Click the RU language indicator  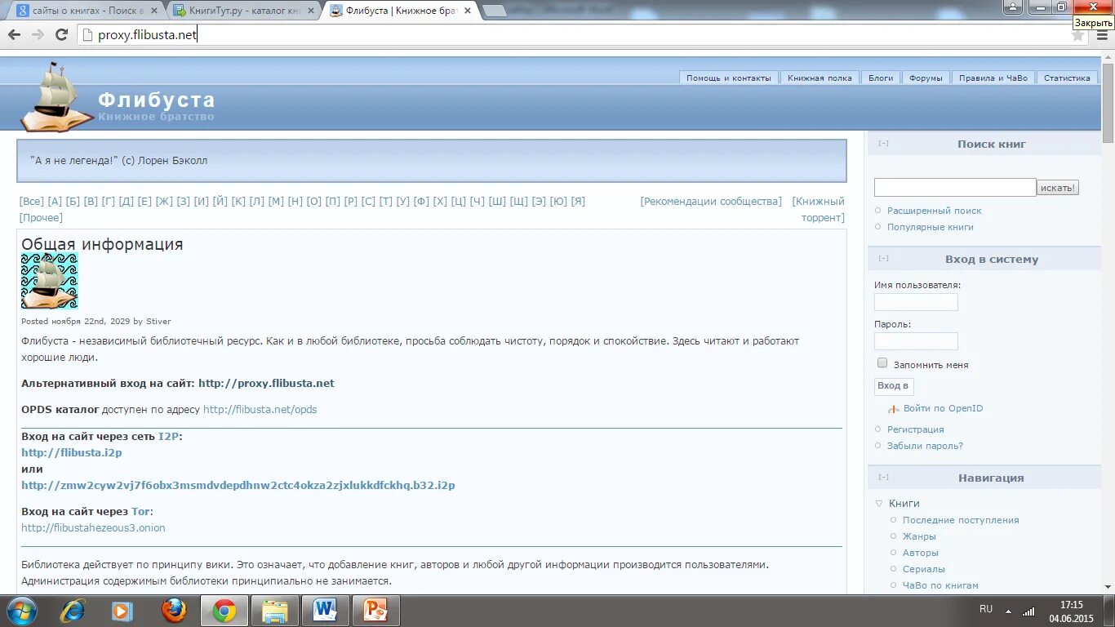pyautogui.click(x=986, y=609)
